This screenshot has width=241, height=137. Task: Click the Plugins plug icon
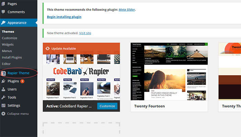click(3, 81)
